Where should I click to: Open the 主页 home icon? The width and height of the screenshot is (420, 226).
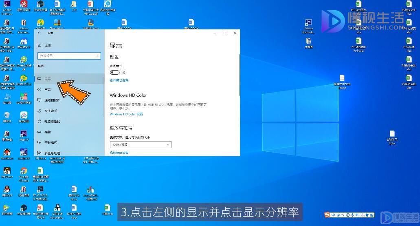(40, 46)
